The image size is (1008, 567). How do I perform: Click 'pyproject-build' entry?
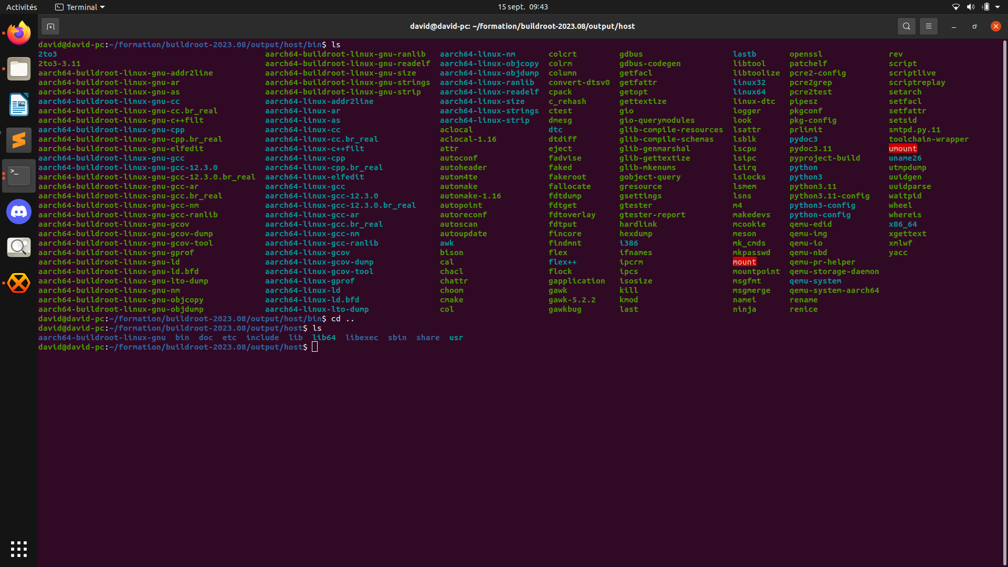tap(824, 158)
